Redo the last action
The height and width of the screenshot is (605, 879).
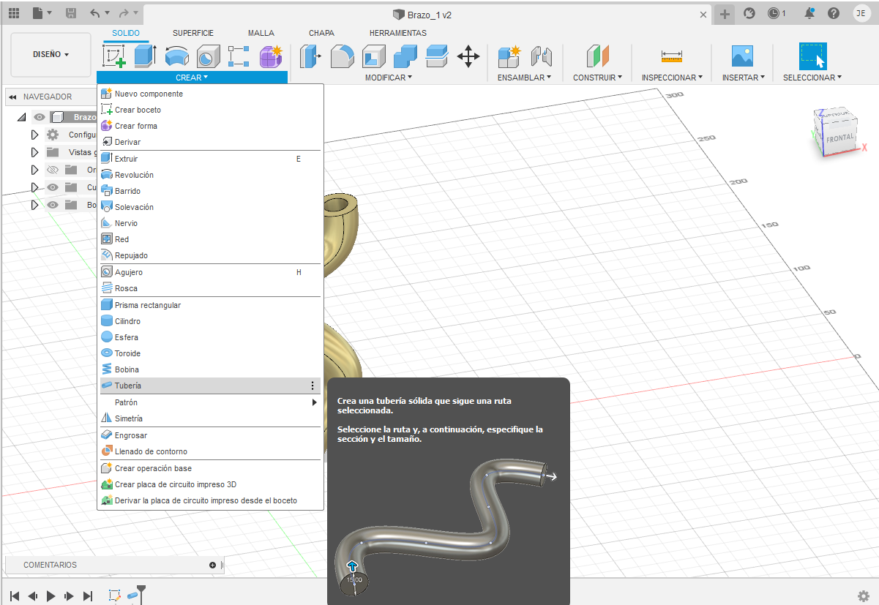click(x=123, y=13)
